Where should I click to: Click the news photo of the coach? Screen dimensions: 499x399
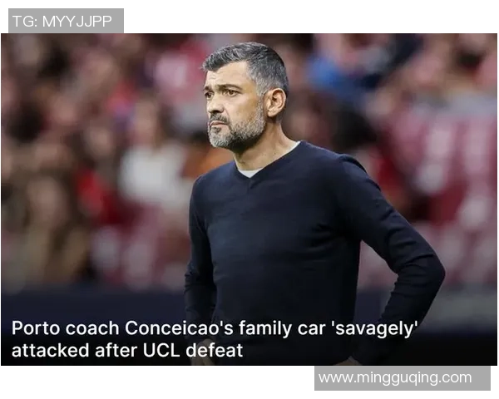249,199
